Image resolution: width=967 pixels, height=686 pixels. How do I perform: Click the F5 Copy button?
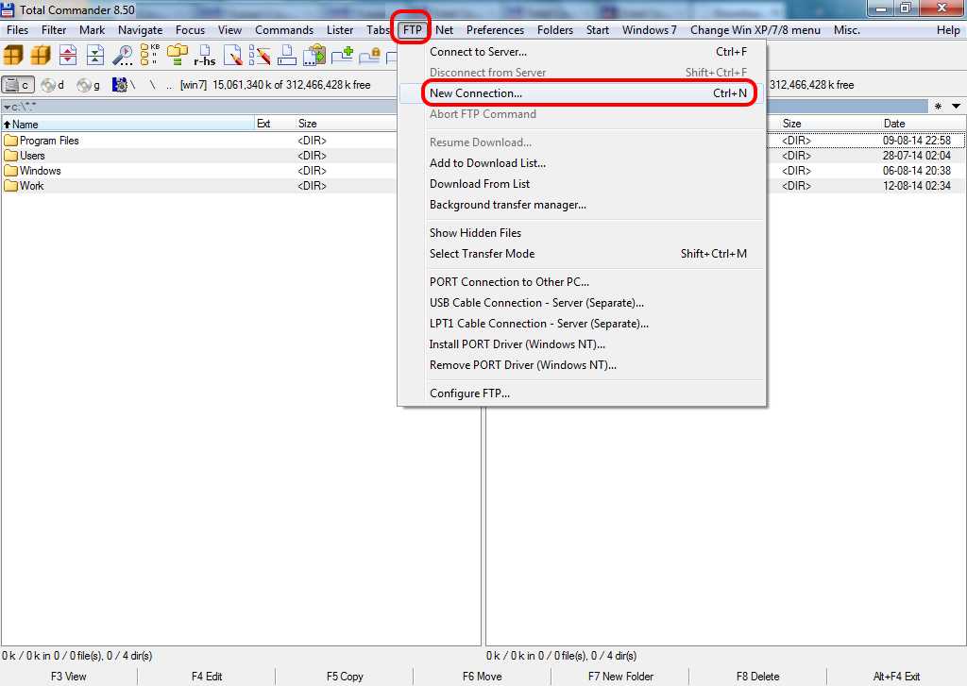pos(345,677)
